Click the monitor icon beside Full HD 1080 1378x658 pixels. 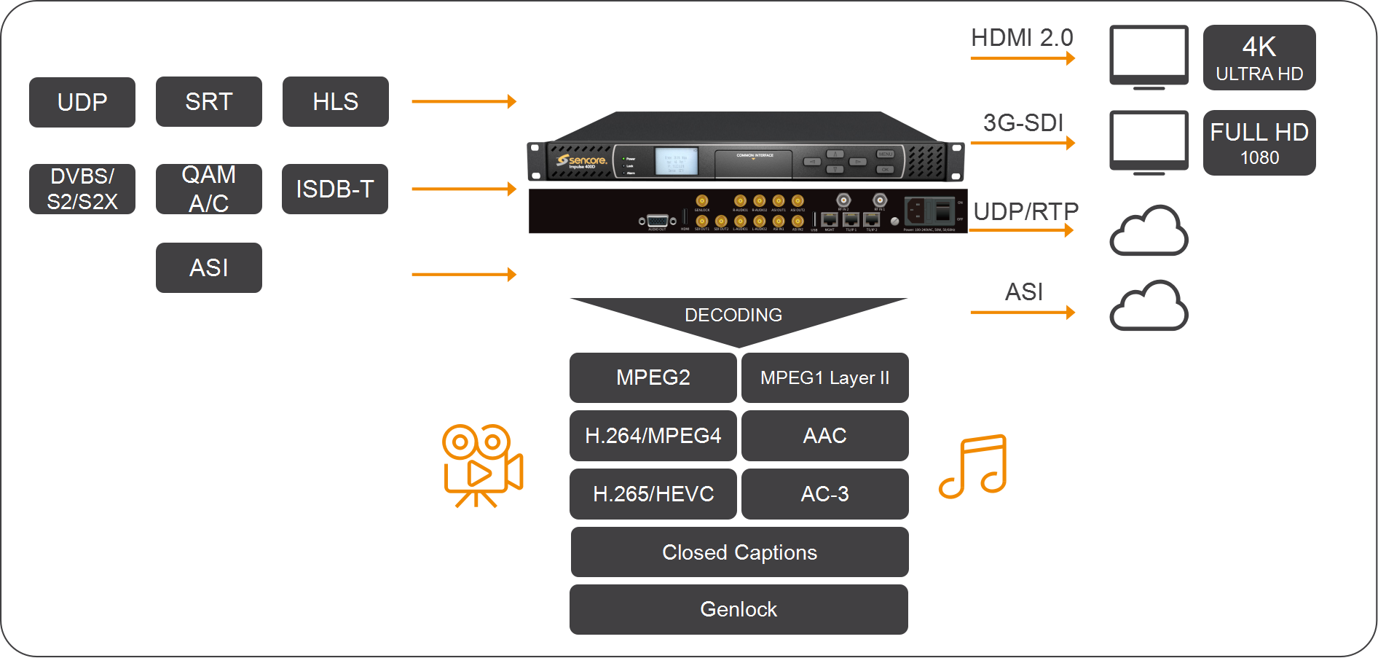point(1149,142)
